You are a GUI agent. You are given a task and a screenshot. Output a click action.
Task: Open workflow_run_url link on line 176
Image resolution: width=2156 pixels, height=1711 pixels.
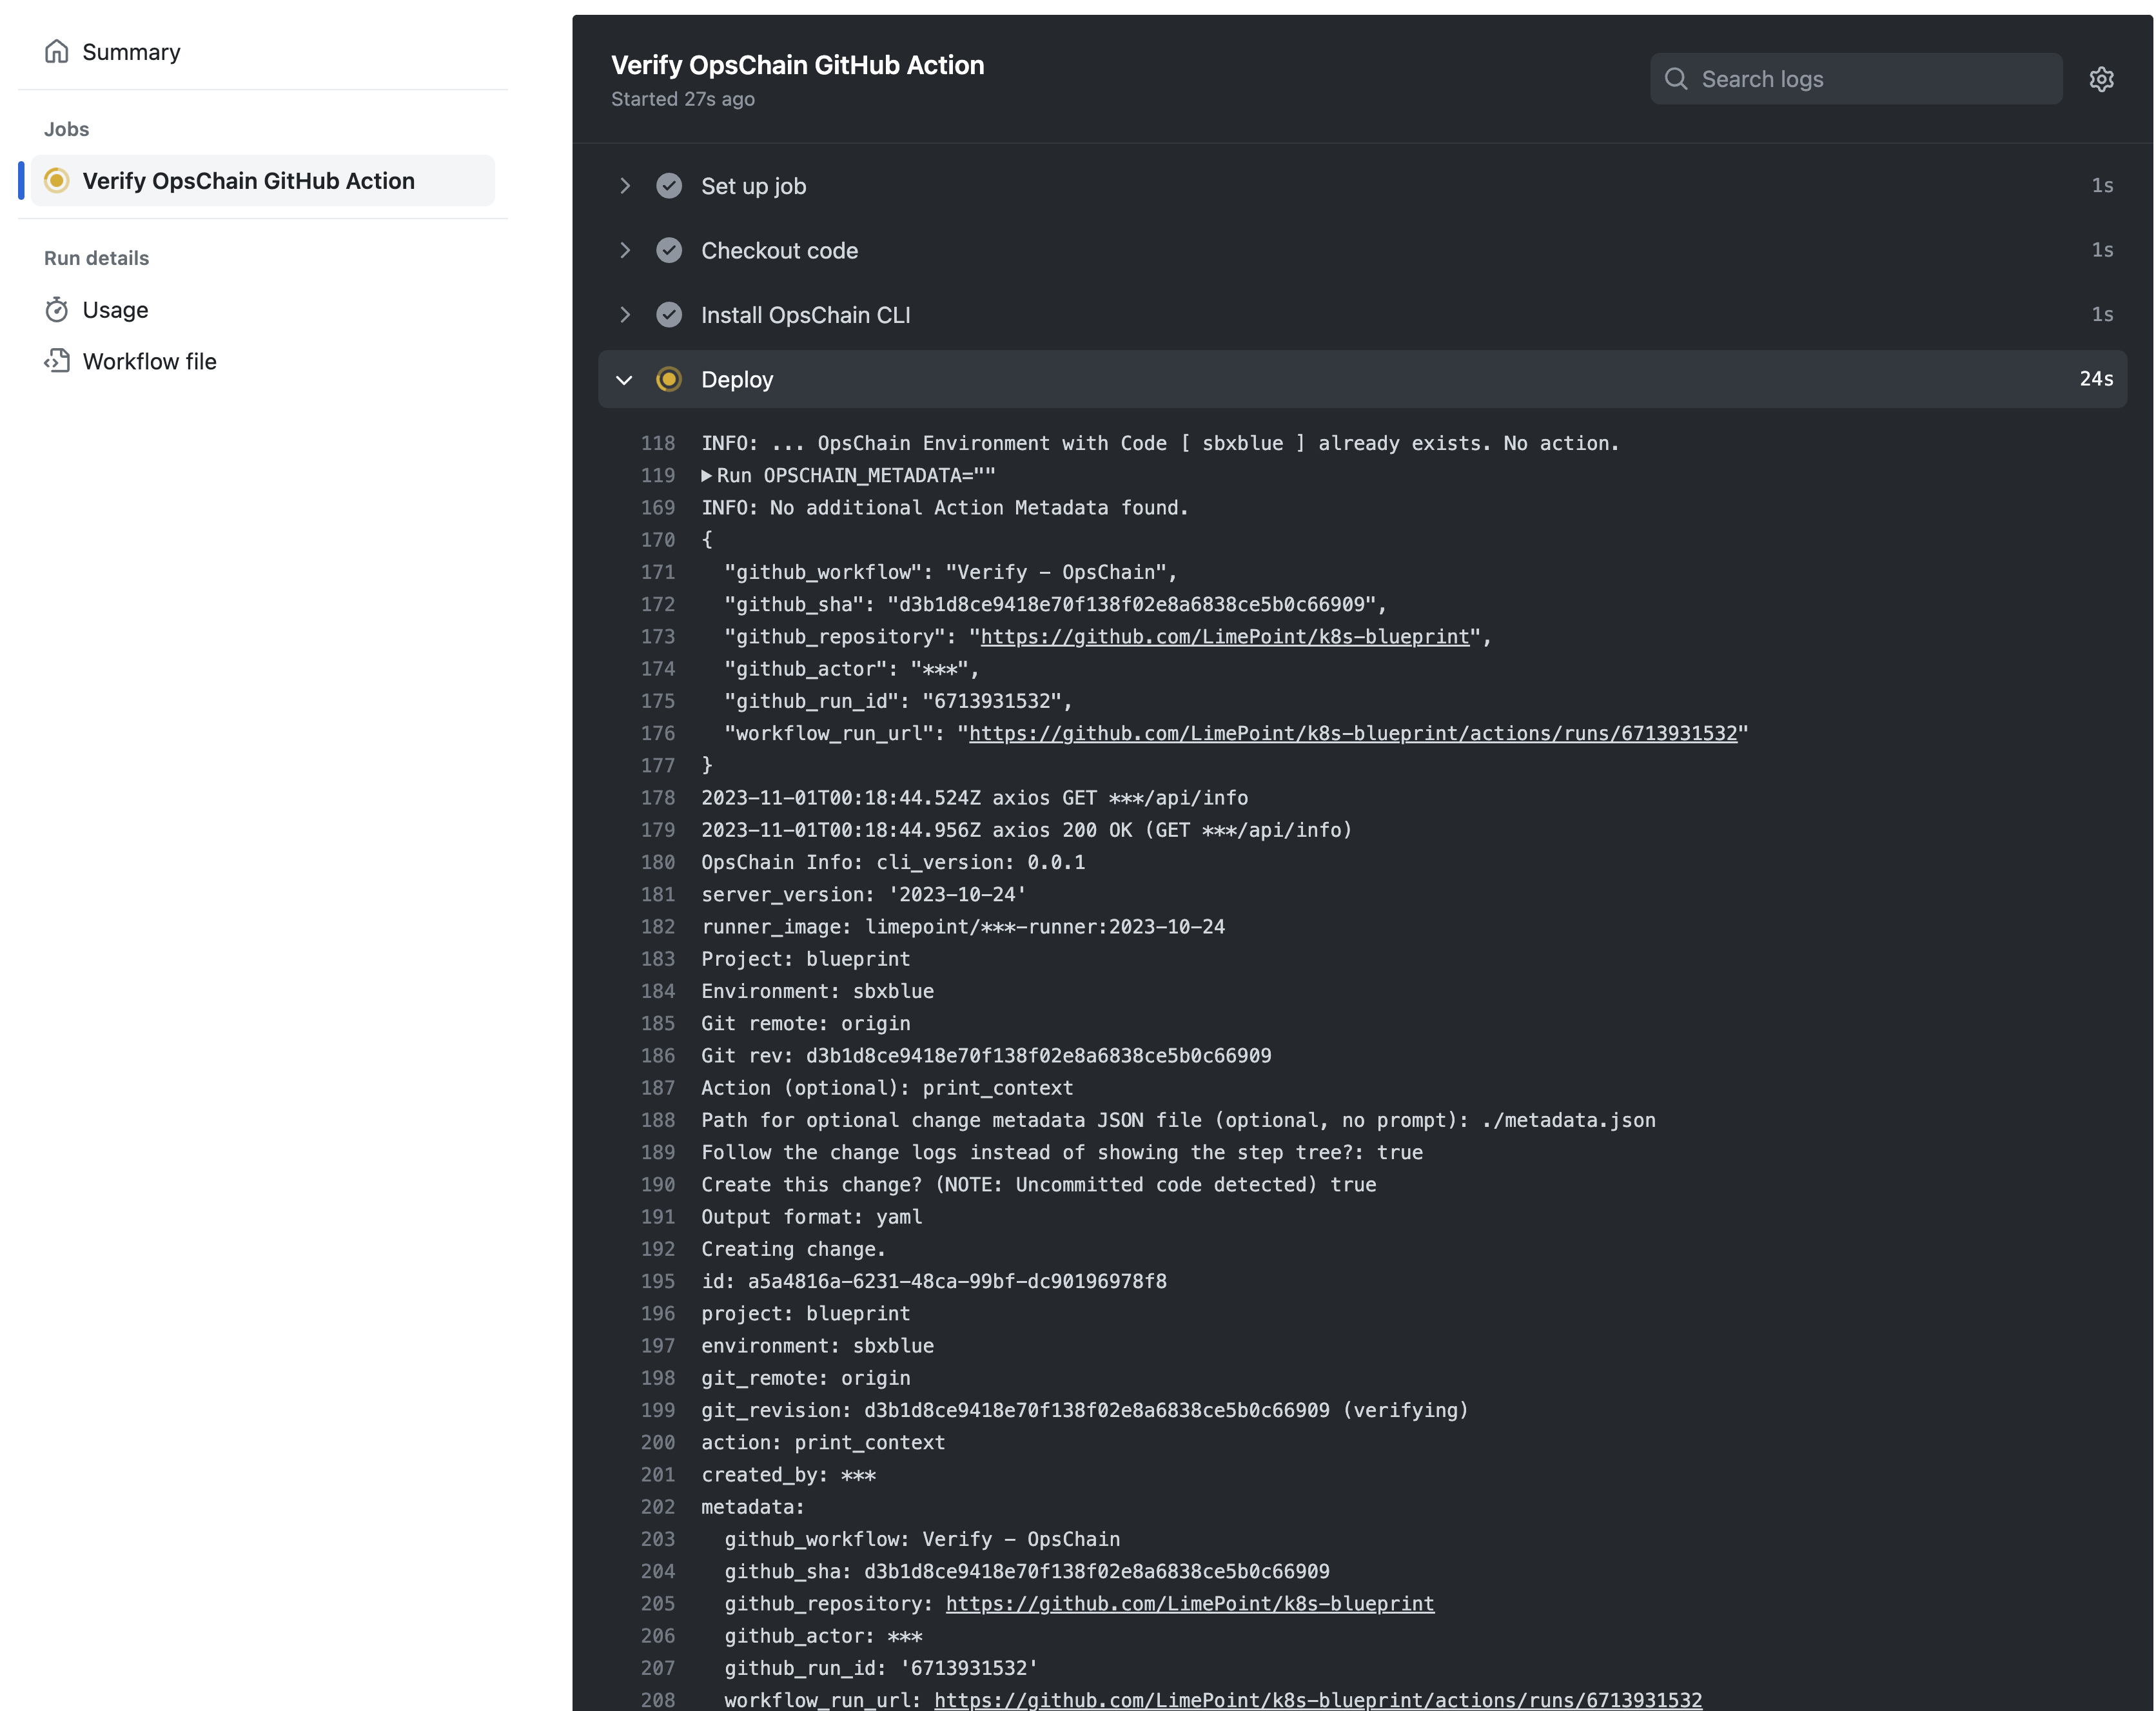click(x=1353, y=734)
